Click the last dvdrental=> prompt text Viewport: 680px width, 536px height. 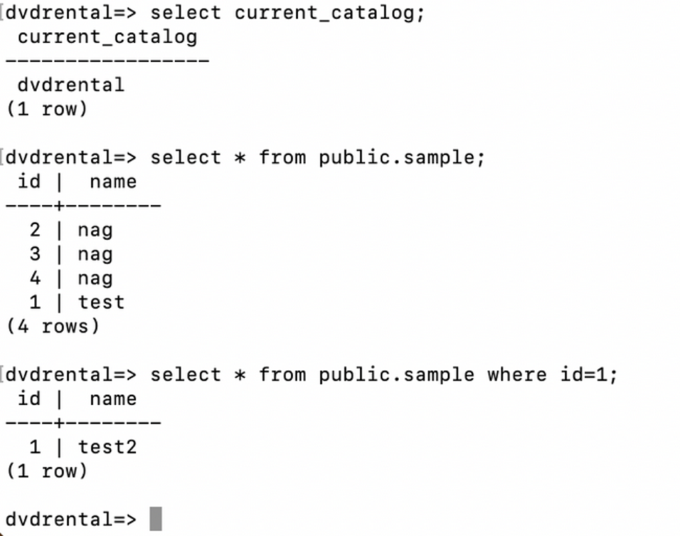pyautogui.click(x=71, y=519)
